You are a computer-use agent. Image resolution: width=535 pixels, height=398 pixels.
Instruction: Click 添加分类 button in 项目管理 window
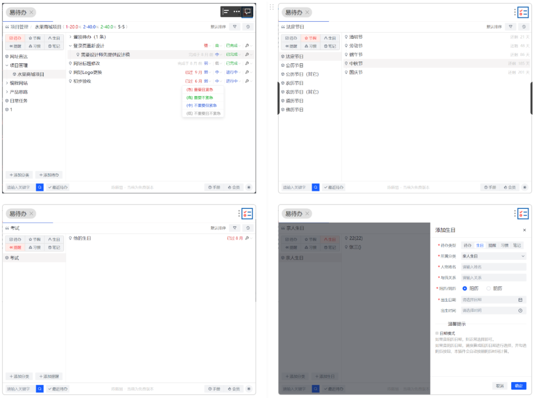[x=19, y=175]
